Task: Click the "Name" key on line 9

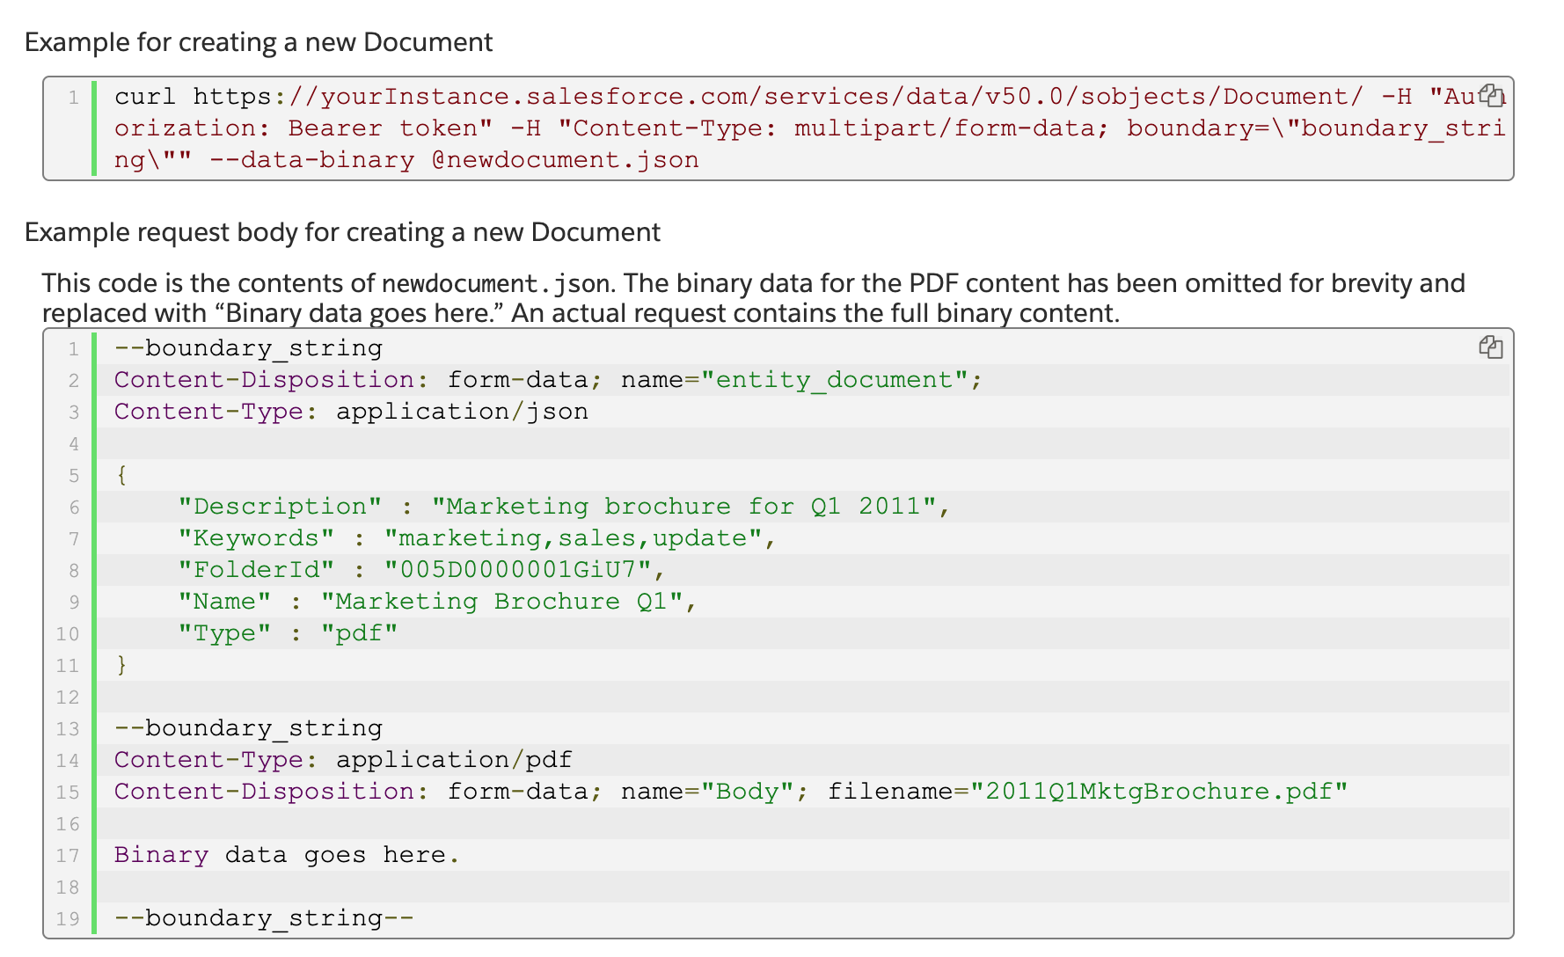Action: click(224, 602)
